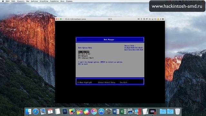
Task: Open the Applications folder in Dock
Action: 163,111
